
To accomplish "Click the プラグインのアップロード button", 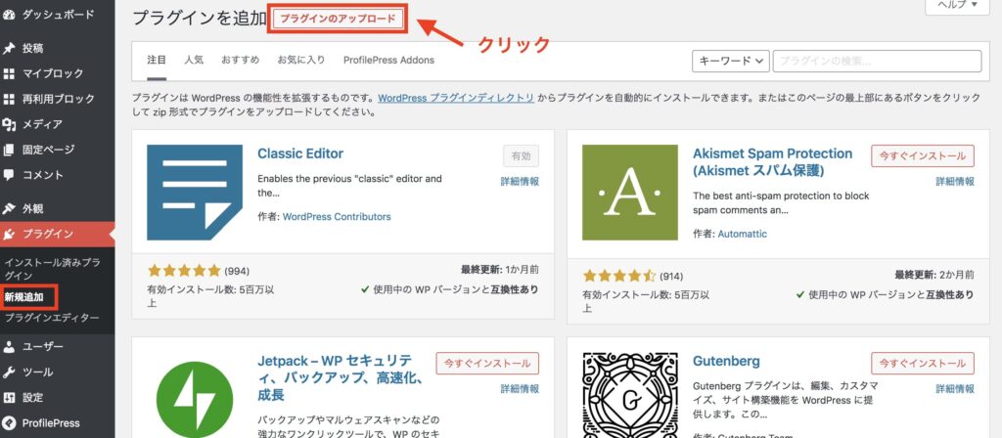I will coord(338,20).
